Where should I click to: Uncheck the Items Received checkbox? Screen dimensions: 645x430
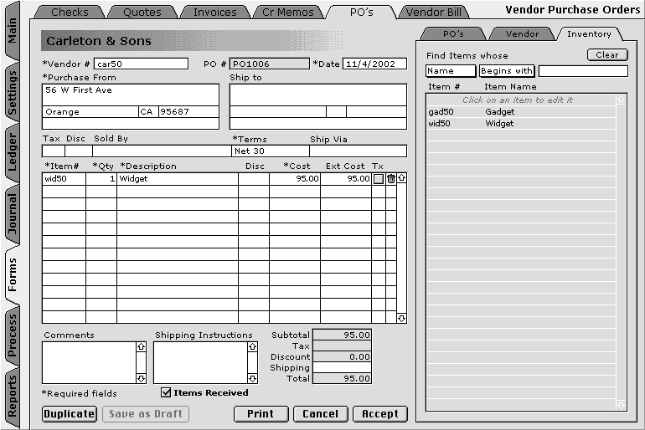point(166,392)
